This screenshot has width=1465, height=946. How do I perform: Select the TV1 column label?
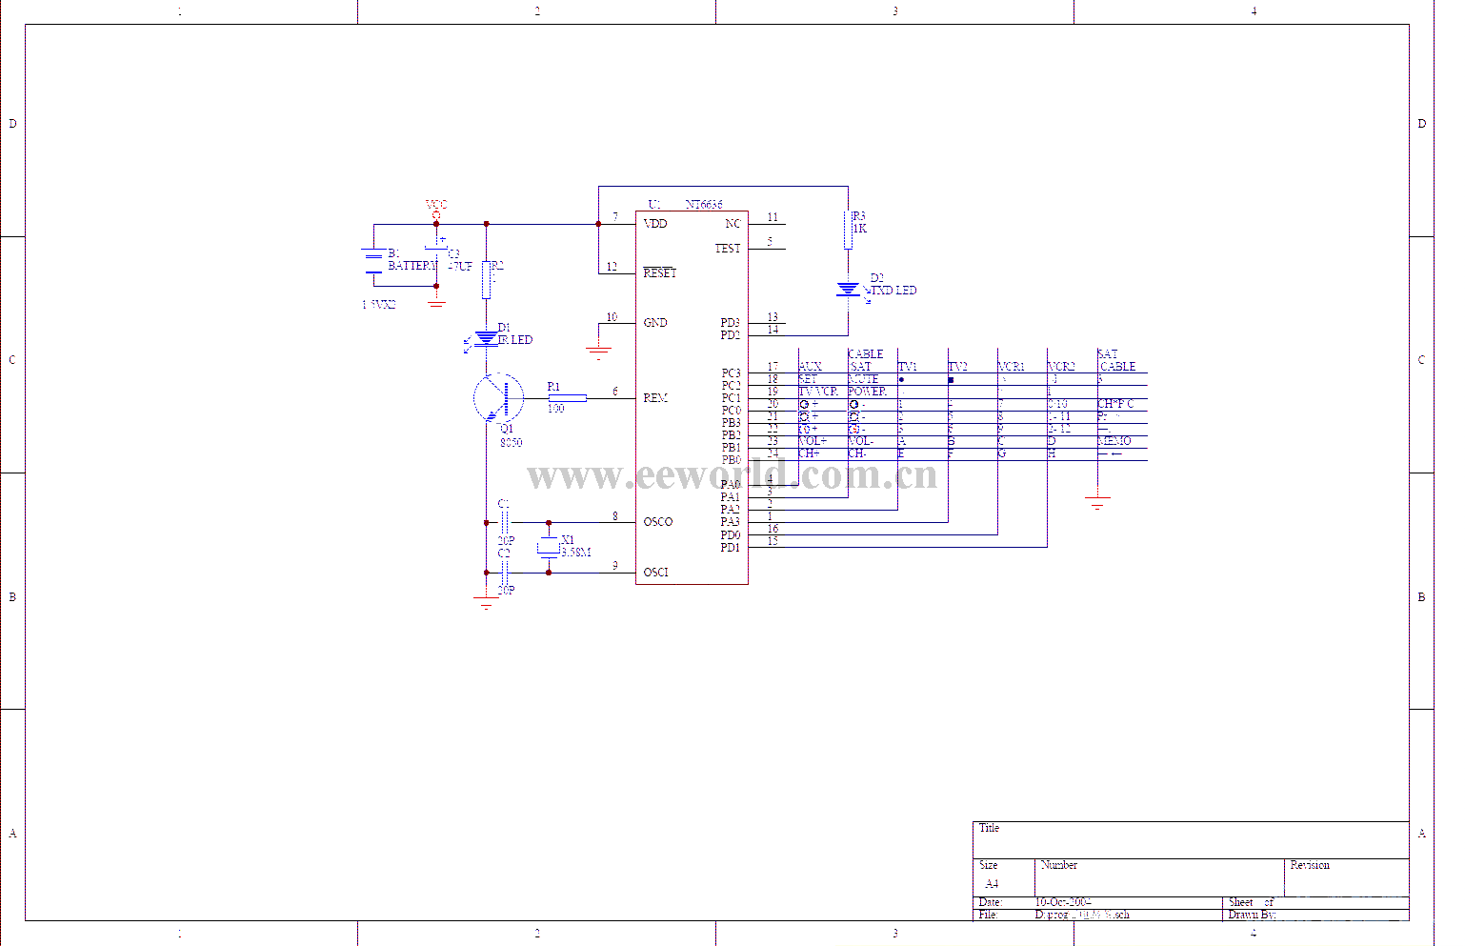tap(908, 367)
